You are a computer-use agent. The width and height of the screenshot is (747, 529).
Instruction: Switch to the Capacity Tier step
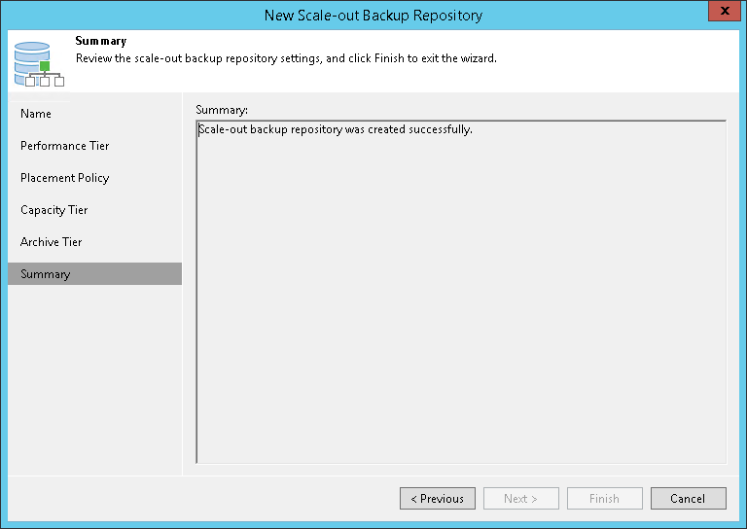click(x=54, y=210)
